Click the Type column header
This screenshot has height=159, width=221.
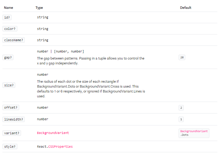(x=39, y=8)
